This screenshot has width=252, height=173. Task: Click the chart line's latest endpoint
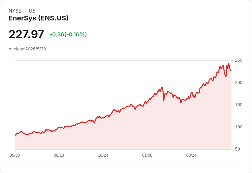pos(231,70)
